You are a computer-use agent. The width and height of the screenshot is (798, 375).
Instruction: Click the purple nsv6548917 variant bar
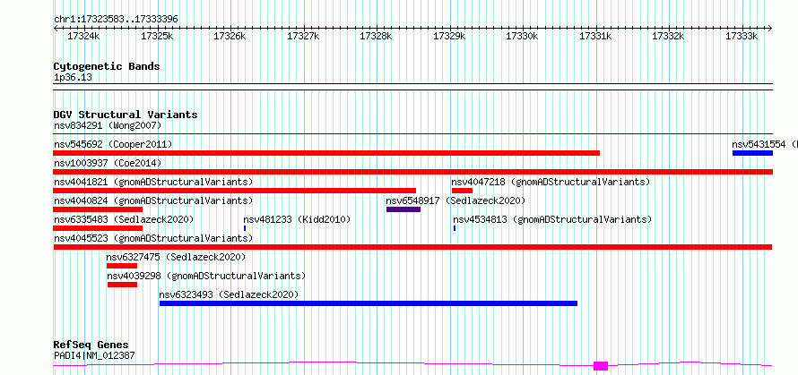click(x=403, y=209)
